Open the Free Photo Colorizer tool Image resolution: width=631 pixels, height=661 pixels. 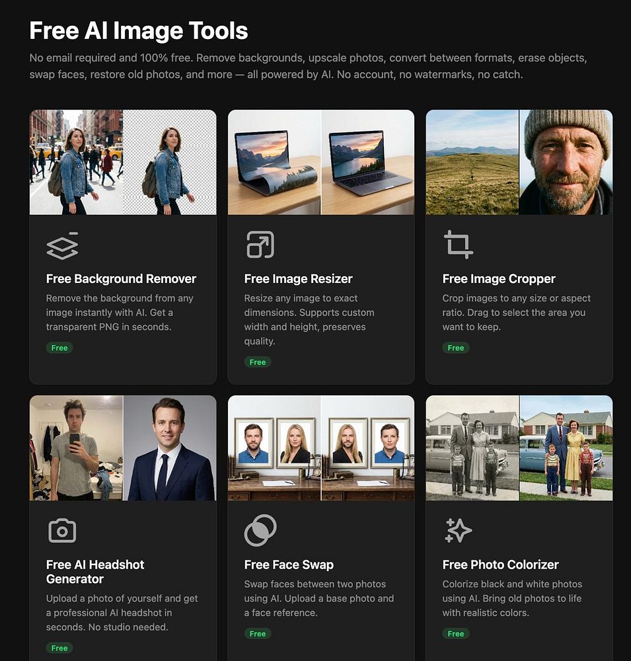point(500,564)
